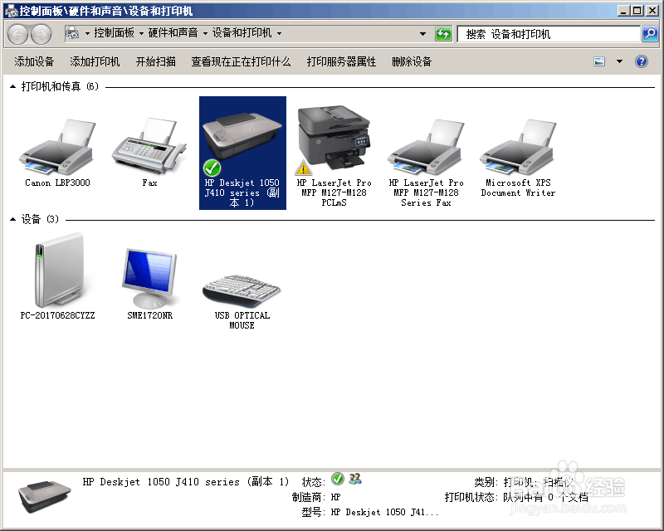Screen dimensions: 664x531
Task: Click the shared users status icon
Action: (x=355, y=479)
